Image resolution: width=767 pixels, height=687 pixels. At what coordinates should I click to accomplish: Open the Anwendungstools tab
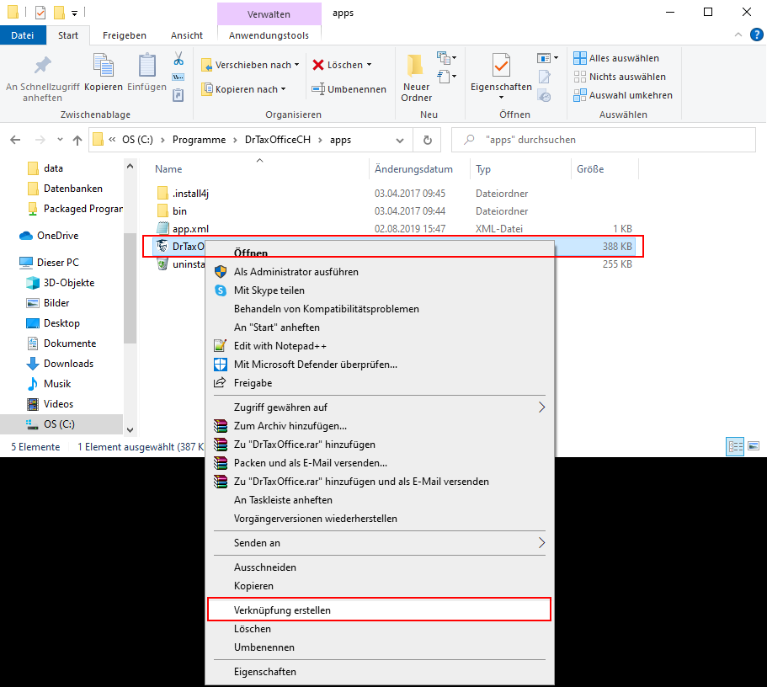(269, 35)
